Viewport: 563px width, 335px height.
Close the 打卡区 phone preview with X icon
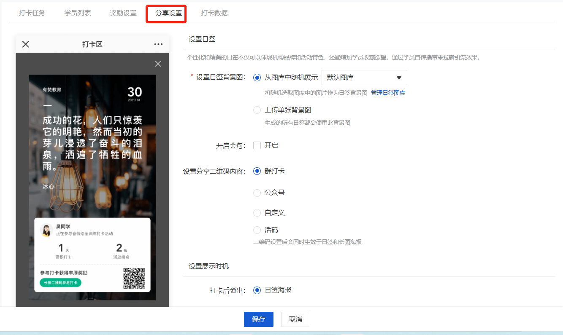(x=26, y=44)
